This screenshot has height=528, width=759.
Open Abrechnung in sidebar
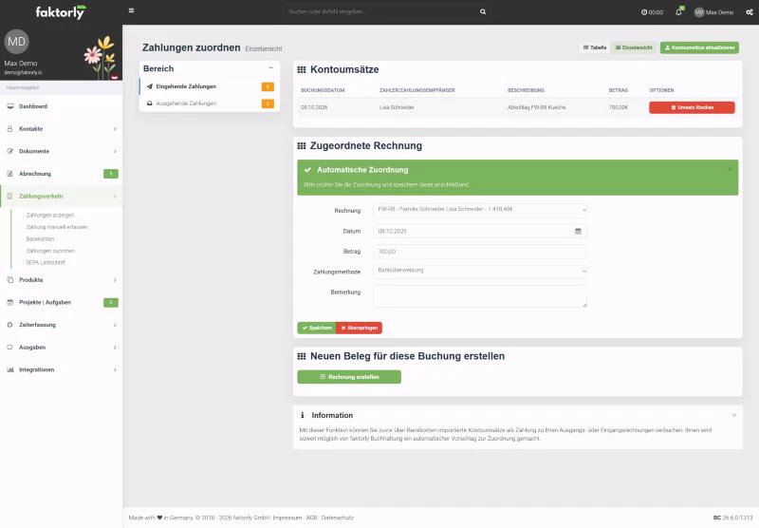click(x=61, y=174)
